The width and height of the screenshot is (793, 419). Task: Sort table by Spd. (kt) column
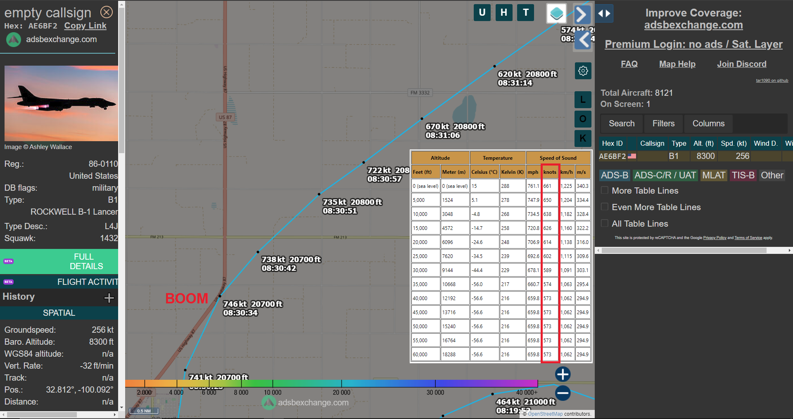(x=734, y=143)
